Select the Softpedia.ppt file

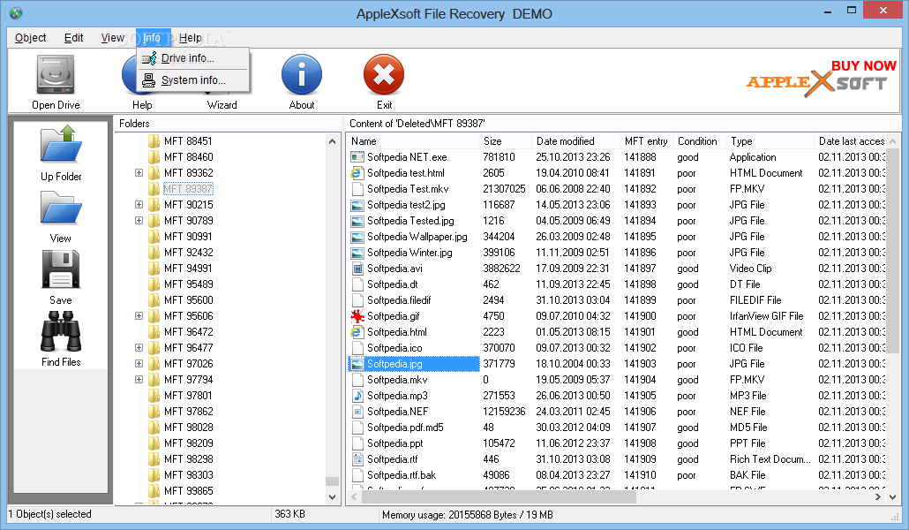pos(394,443)
